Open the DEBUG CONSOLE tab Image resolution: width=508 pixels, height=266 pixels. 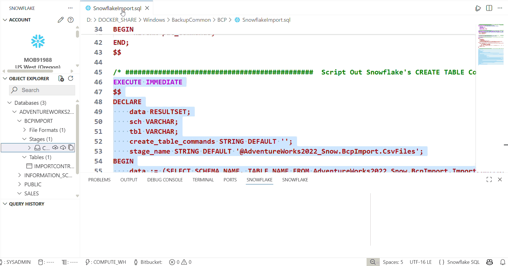[x=165, y=180]
